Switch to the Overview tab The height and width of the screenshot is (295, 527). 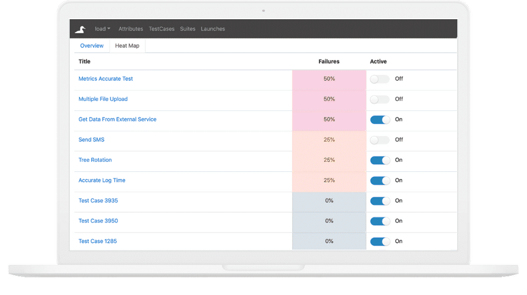[92, 46]
